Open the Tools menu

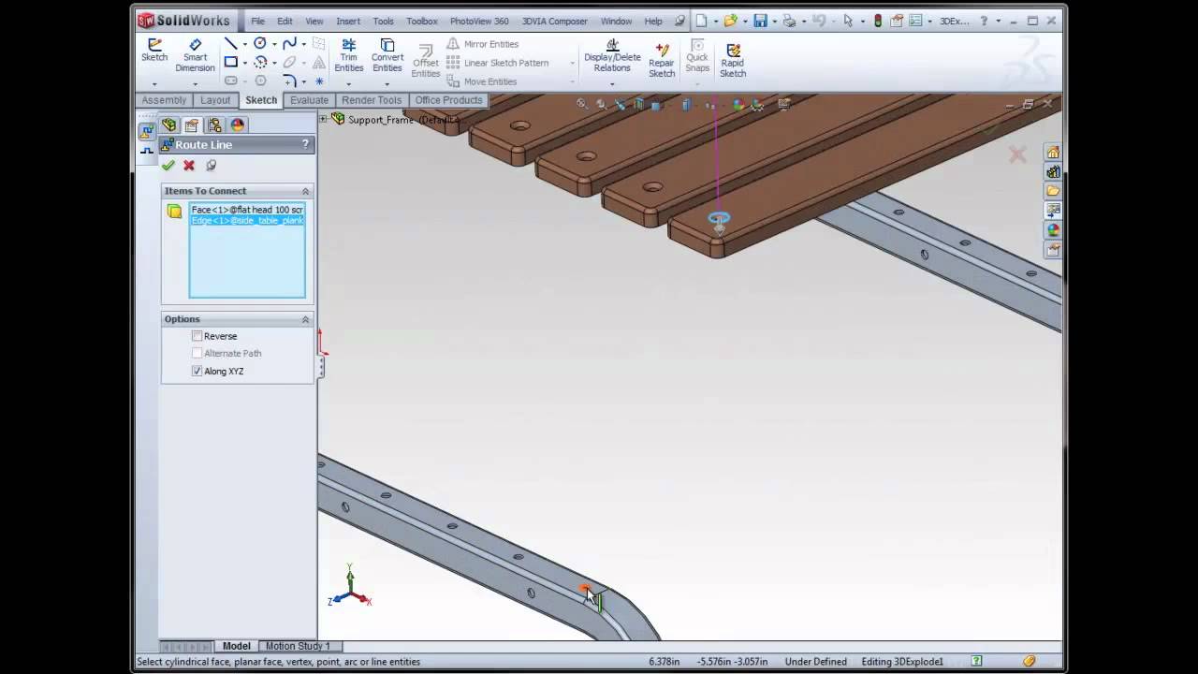[384, 21]
